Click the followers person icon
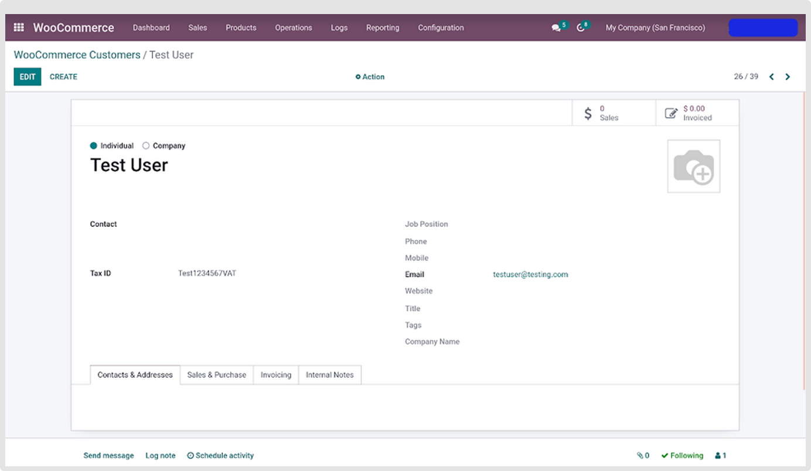 (721, 456)
